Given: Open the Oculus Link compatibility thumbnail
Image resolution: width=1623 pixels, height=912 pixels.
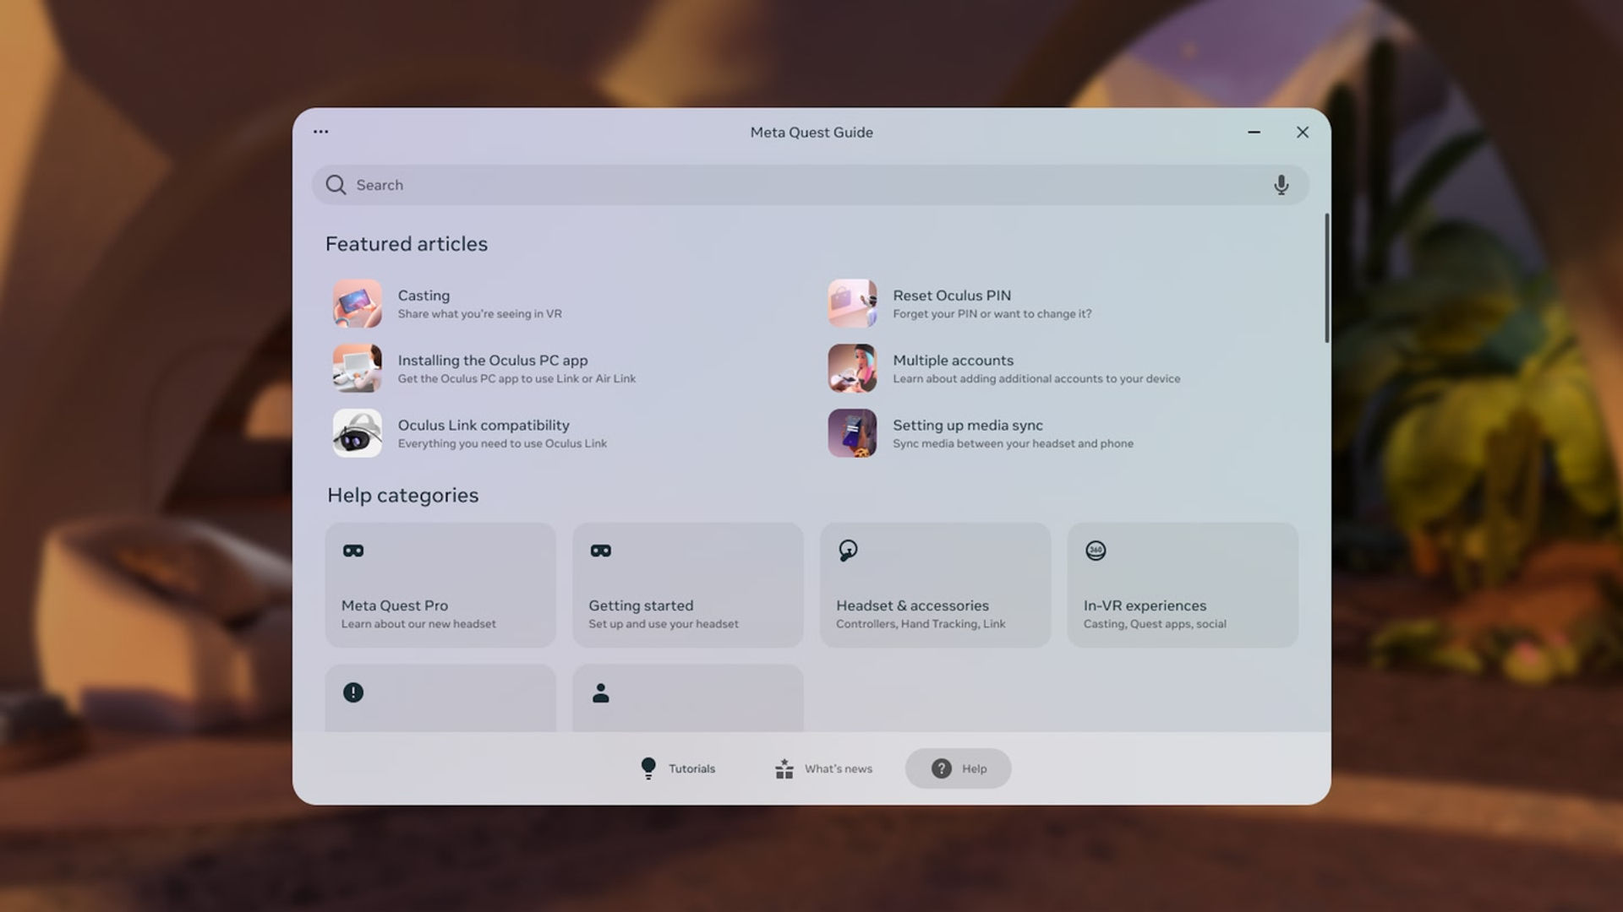Looking at the screenshot, I should (358, 433).
